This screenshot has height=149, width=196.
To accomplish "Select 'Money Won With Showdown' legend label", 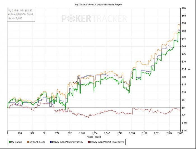I will point(67,142).
